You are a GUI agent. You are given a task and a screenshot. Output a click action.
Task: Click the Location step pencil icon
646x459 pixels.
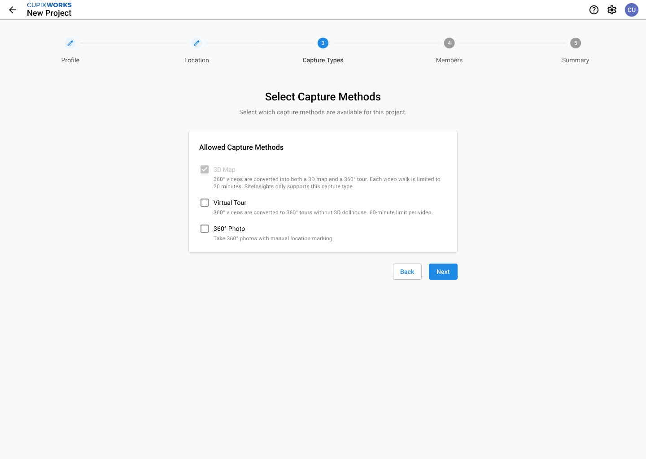tap(196, 43)
